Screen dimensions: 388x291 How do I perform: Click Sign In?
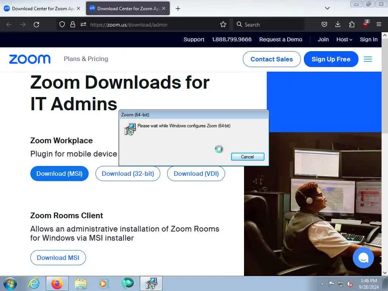(369, 39)
